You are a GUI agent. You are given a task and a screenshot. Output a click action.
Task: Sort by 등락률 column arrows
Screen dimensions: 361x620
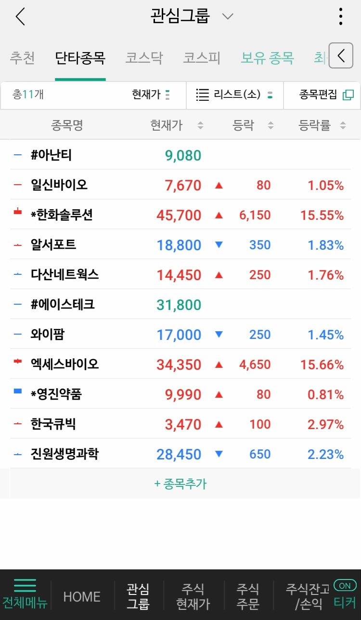click(343, 126)
